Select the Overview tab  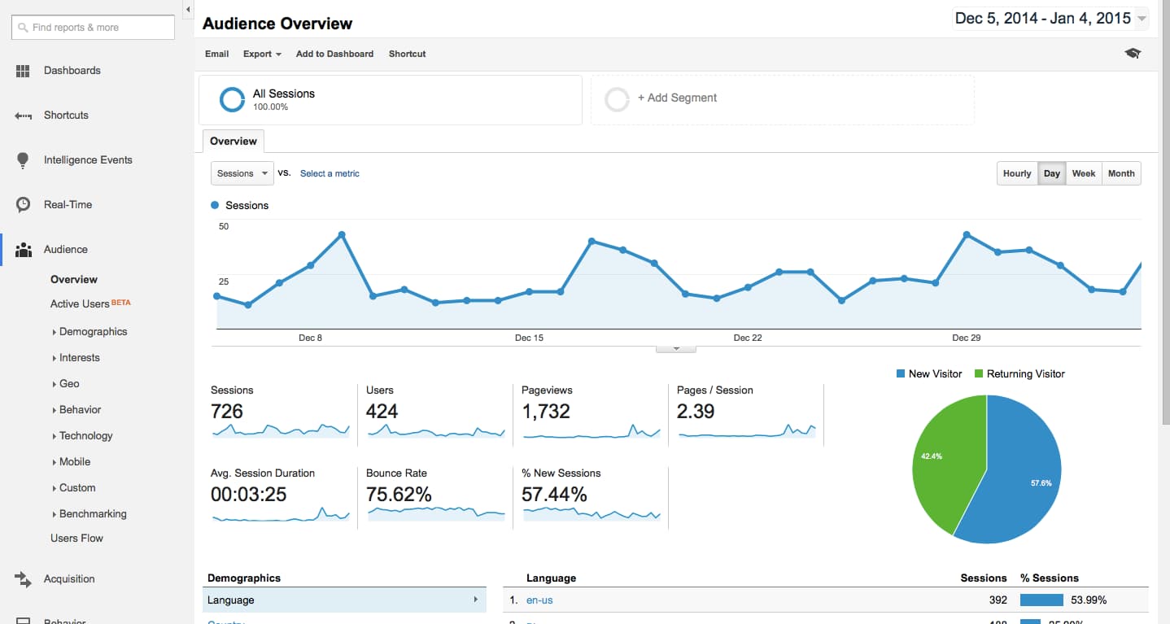[234, 142]
